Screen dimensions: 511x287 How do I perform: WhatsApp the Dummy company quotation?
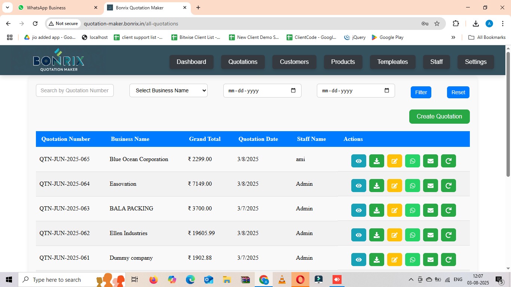(413, 260)
